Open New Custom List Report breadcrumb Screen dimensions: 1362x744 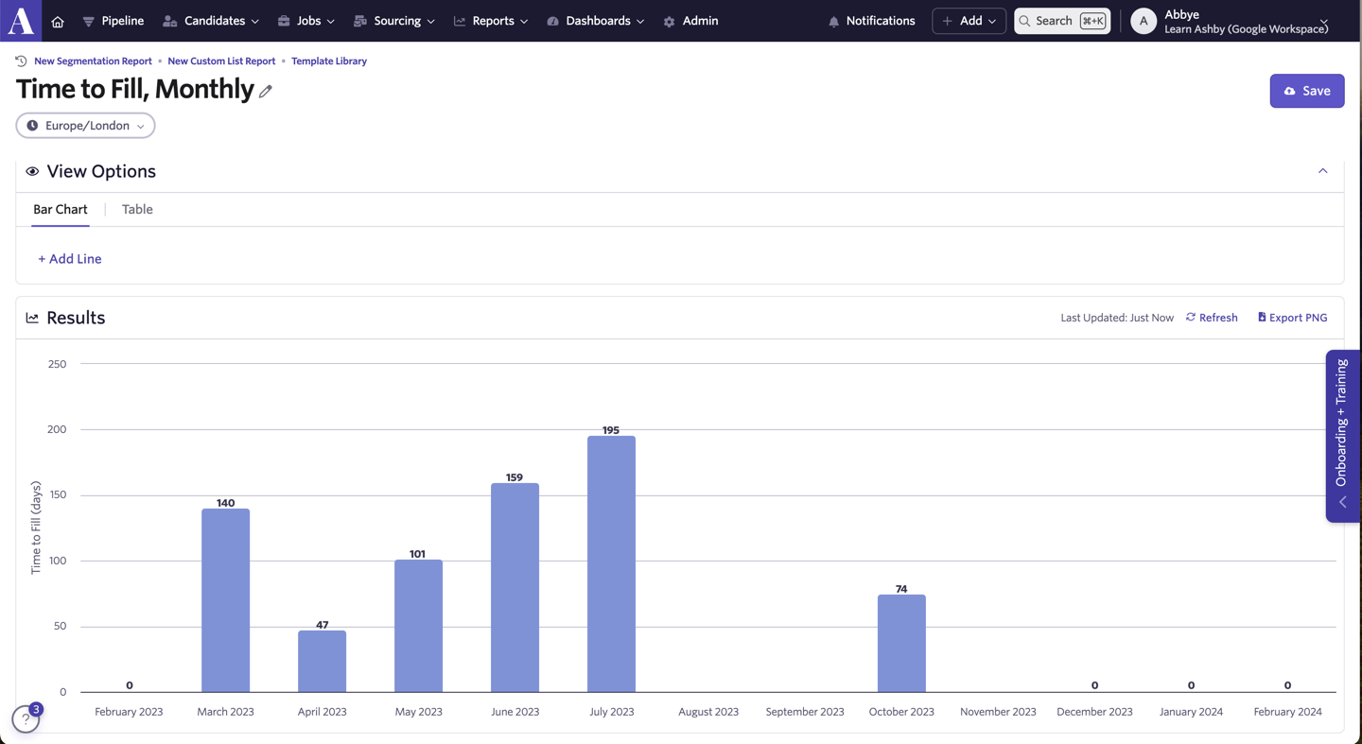pos(221,61)
